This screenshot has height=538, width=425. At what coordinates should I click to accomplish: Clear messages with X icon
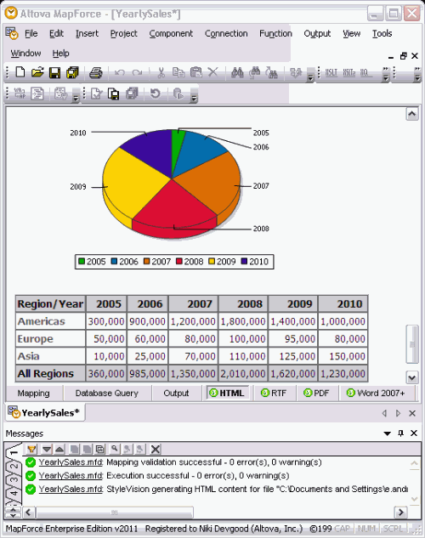pyautogui.click(x=156, y=449)
